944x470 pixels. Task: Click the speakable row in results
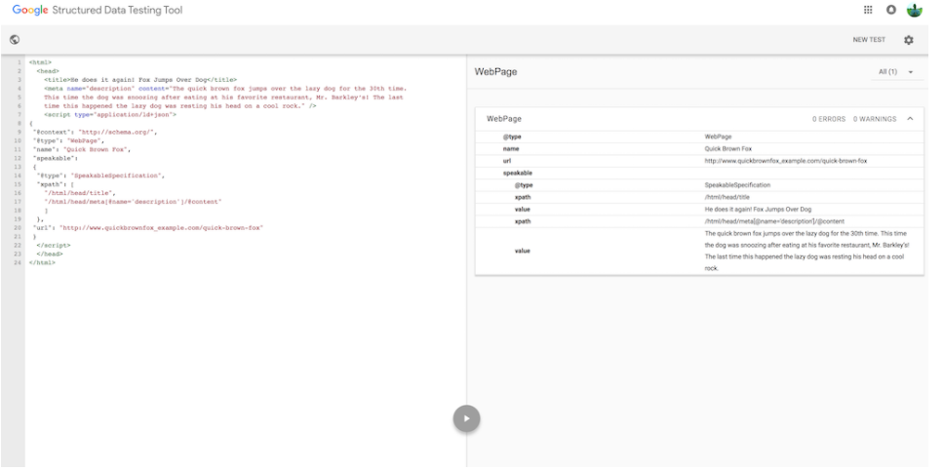(699, 174)
